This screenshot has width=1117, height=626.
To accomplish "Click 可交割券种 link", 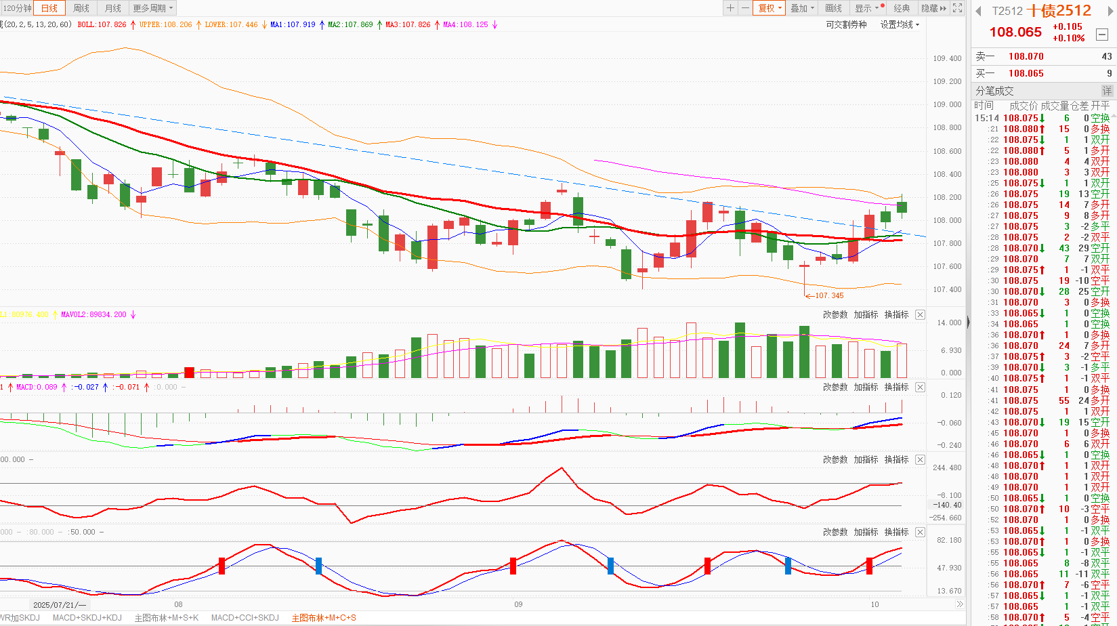I will click(x=846, y=24).
